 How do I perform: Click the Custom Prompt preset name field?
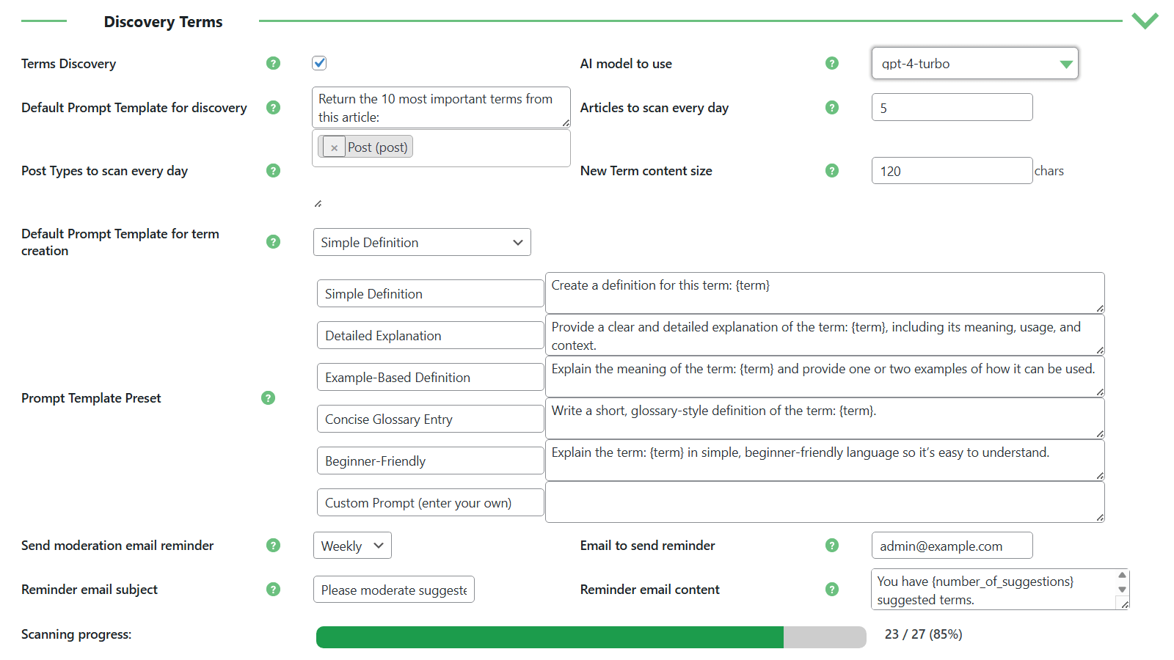coord(430,502)
